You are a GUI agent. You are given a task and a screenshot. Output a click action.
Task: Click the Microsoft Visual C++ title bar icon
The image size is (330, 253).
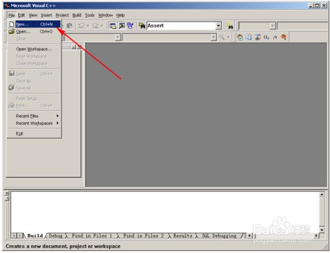[7, 6]
